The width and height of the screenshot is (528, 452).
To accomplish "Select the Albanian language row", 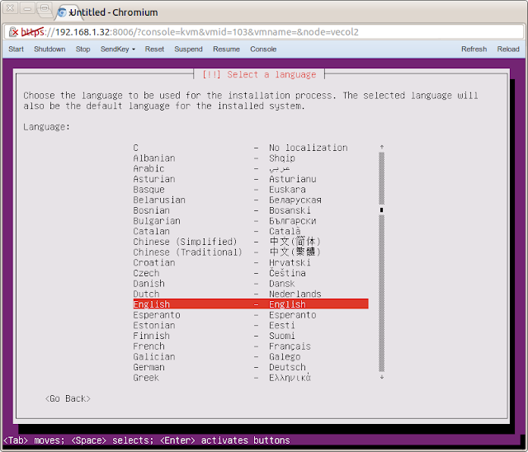I will (251, 158).
